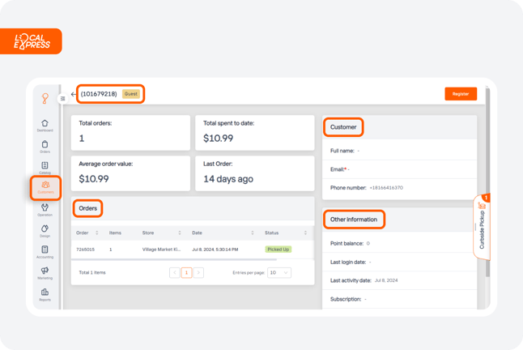Open the Curbside Pickup side tab
The height and width of the screenshot is (350, 523).
click(482, 228)
